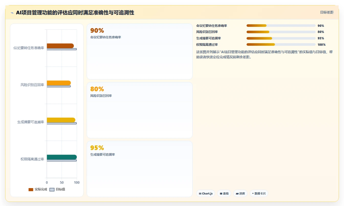Click the table icon in the 表格 chip
The height and width of the screenshot is (206, 344).
tap(221, 194)
